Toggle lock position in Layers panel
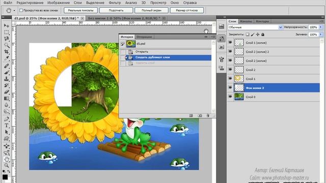This screenshot has width=326, height=183. click(x=258, y=35)
